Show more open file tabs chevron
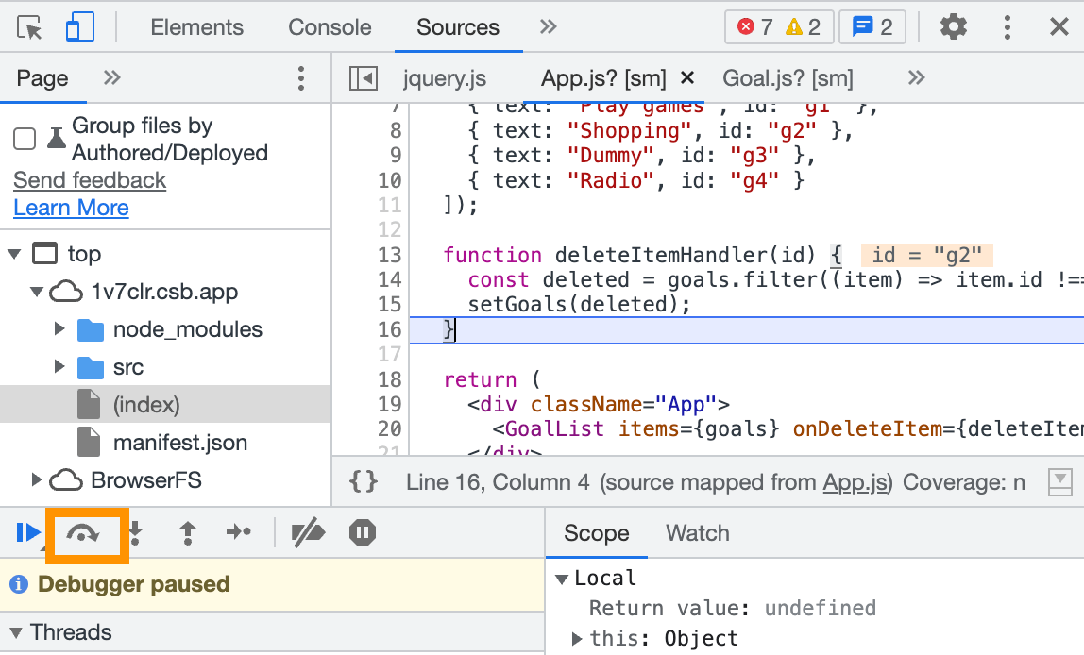Screen dimensions: 1084x655 pos(917,77)
